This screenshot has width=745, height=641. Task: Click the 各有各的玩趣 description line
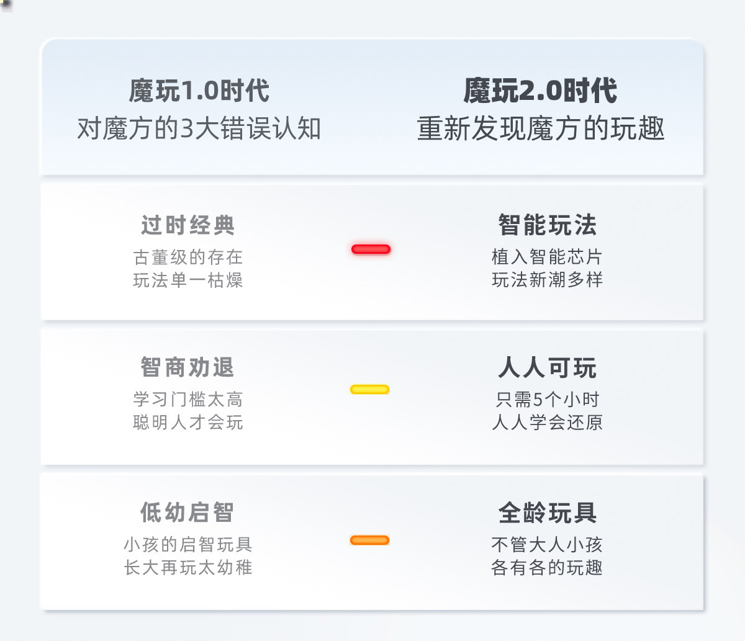coord(547,567)
